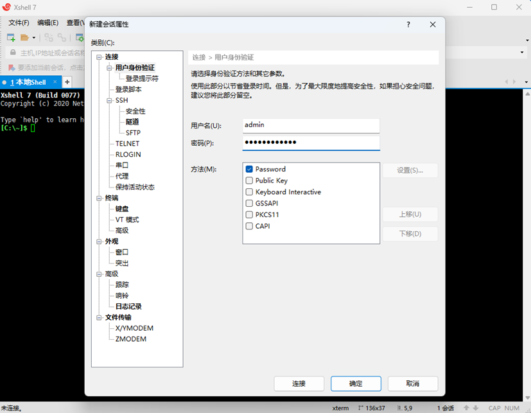Select 安全性 under SSH

pos(135,111)
